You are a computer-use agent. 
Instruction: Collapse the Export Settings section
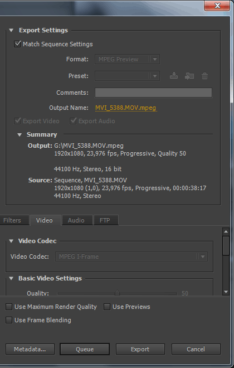pos(11,30)
